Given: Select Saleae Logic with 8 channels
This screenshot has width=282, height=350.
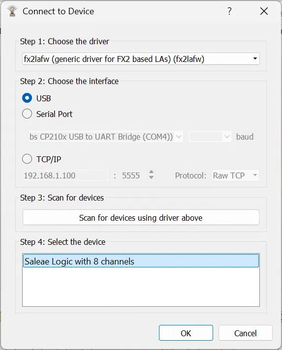Looking at the screenshot, I should (141, 261).
